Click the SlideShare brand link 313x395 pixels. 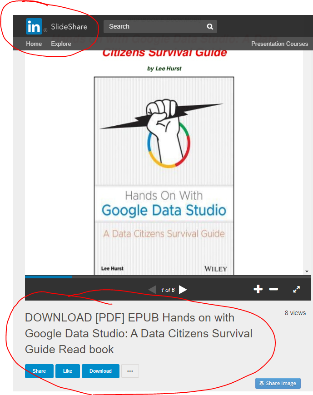(70, 26)
